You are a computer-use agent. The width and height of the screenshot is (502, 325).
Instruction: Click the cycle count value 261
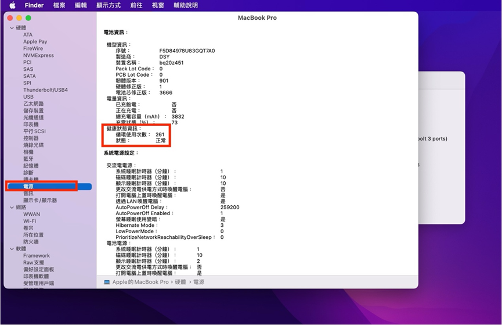(x=160, y=134)
